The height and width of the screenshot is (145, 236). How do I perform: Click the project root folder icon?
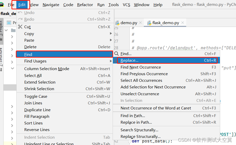(13, 30)
